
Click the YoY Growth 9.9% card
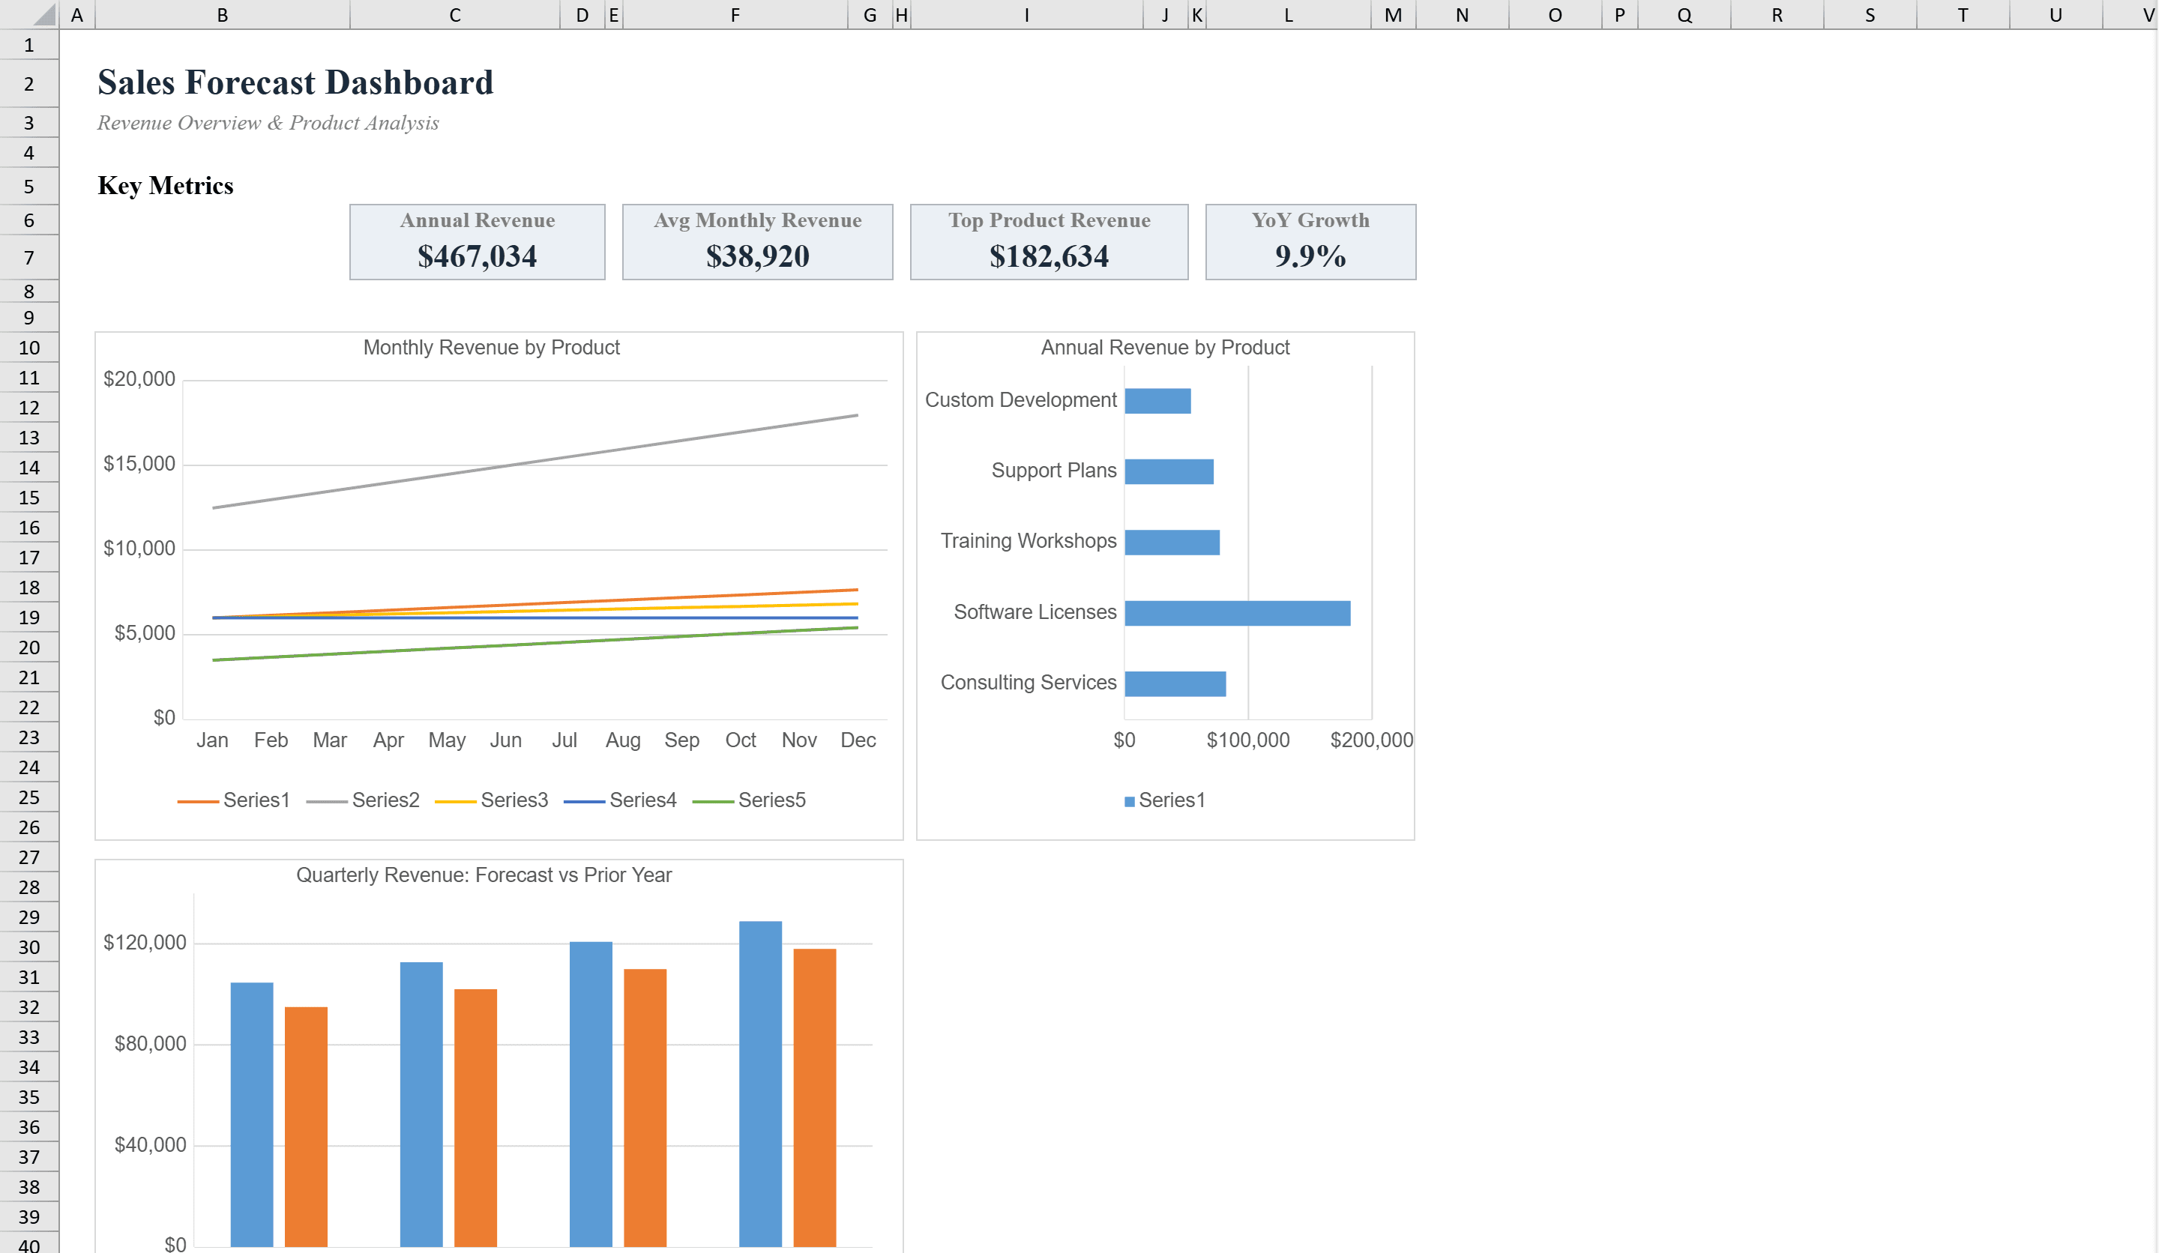(1310, 241)
